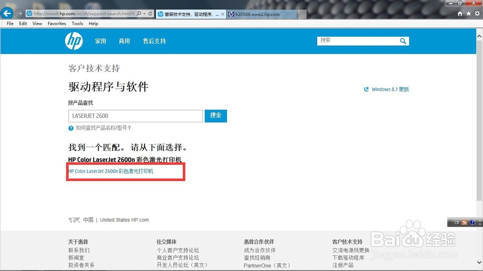Viewport: 483px width, 271px height.
Task: Open the File menu
Action: pos(10,23)
